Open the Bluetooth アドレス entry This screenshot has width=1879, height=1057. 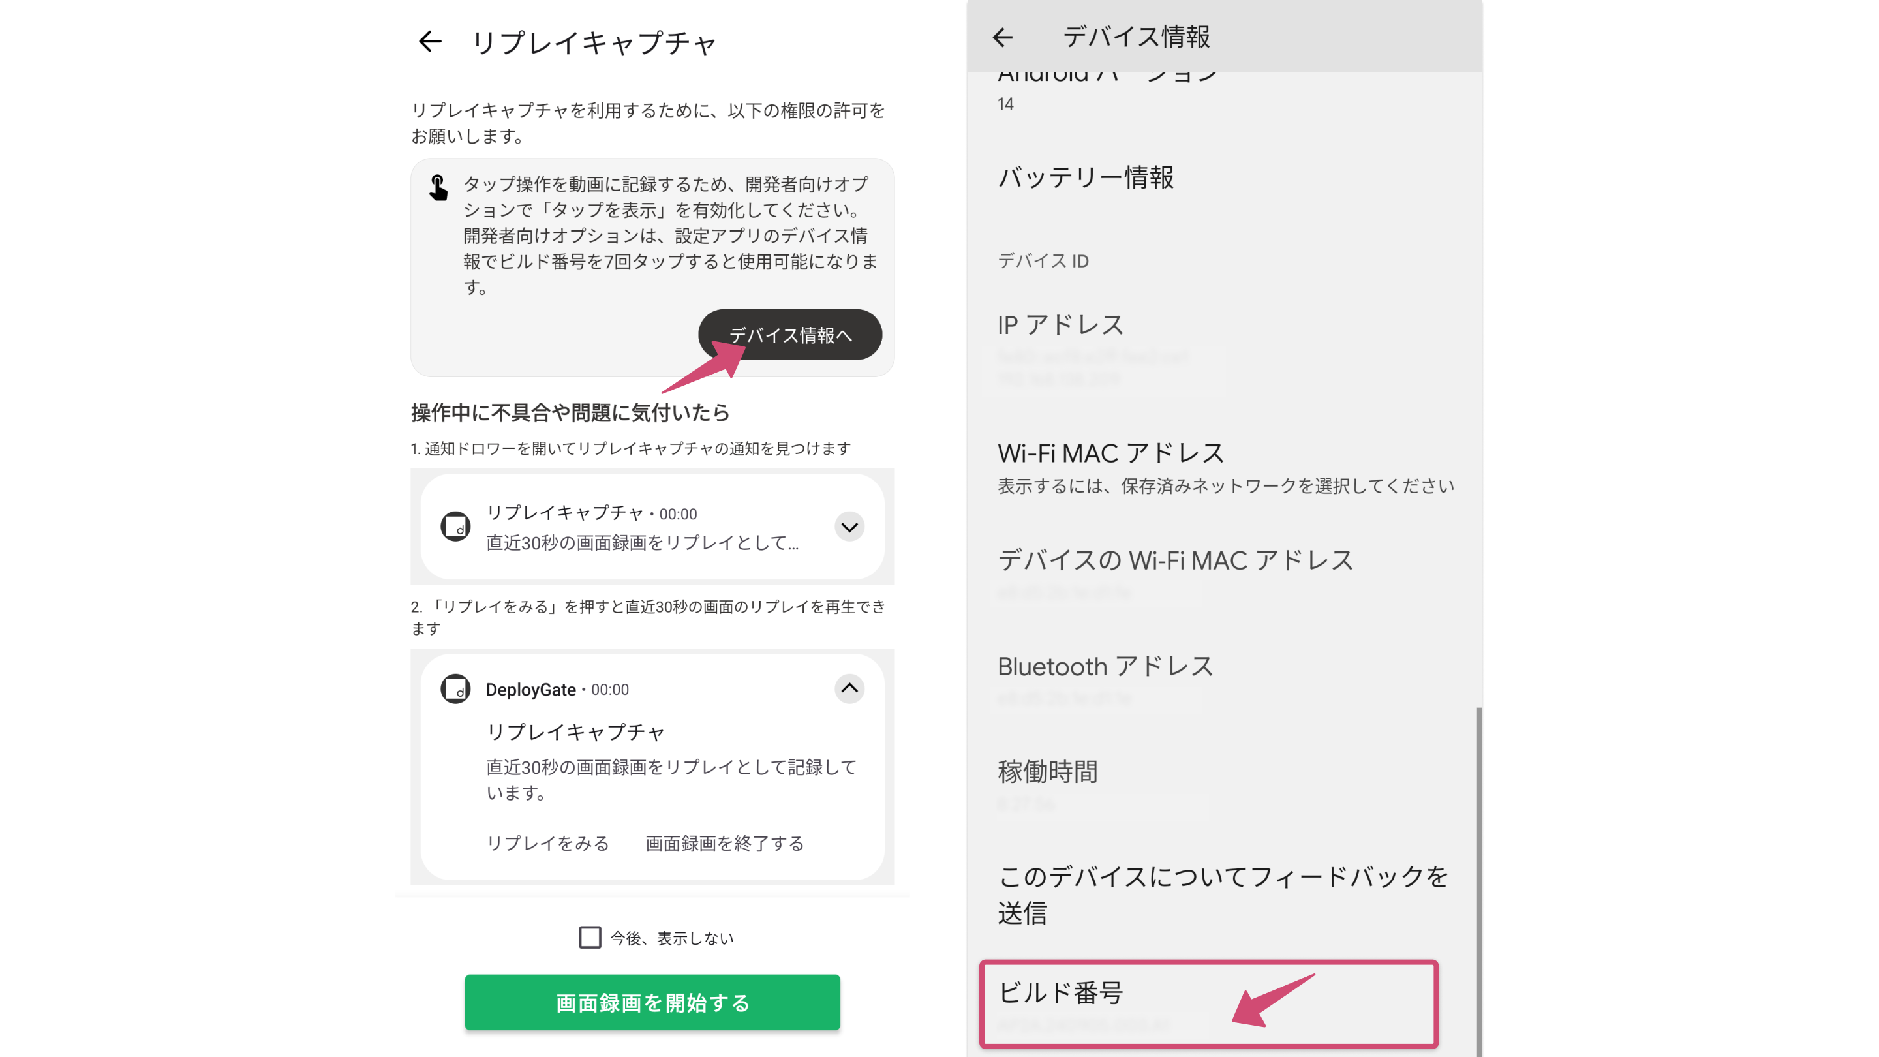[x=1105, y=665]
